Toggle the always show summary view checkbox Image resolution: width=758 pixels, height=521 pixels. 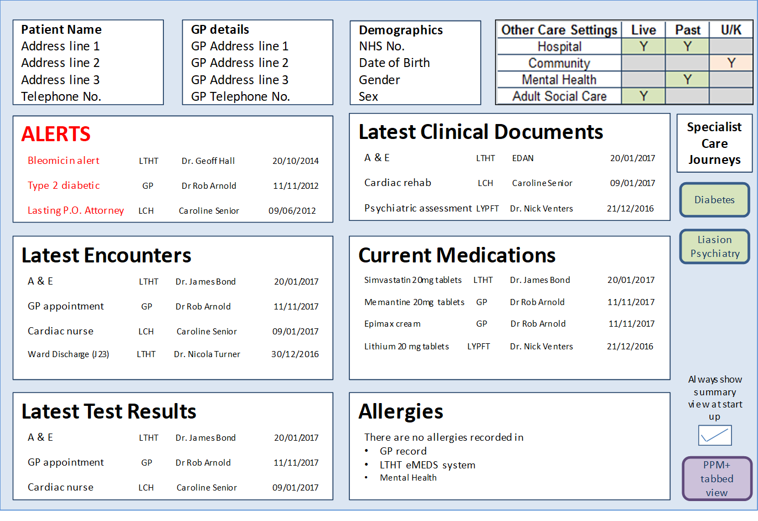click(x=715, y=436)
